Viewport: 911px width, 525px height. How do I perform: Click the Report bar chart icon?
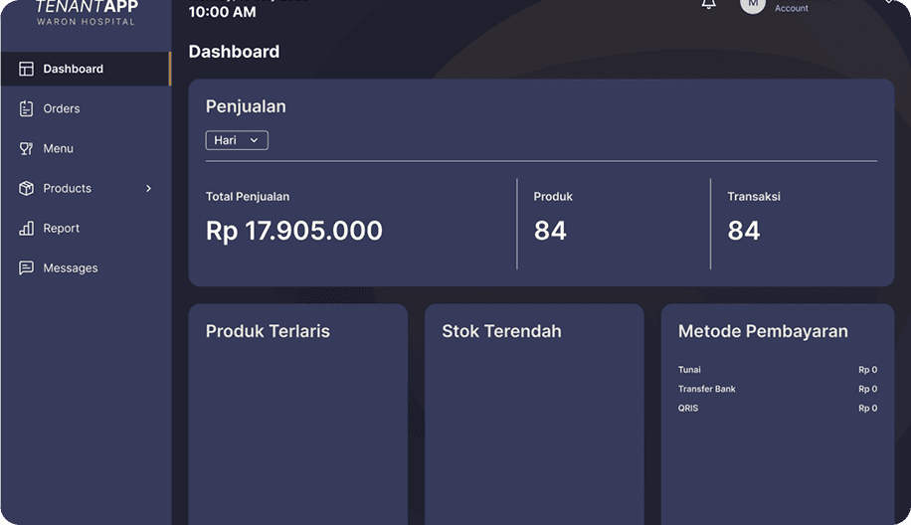pos(27,228)
